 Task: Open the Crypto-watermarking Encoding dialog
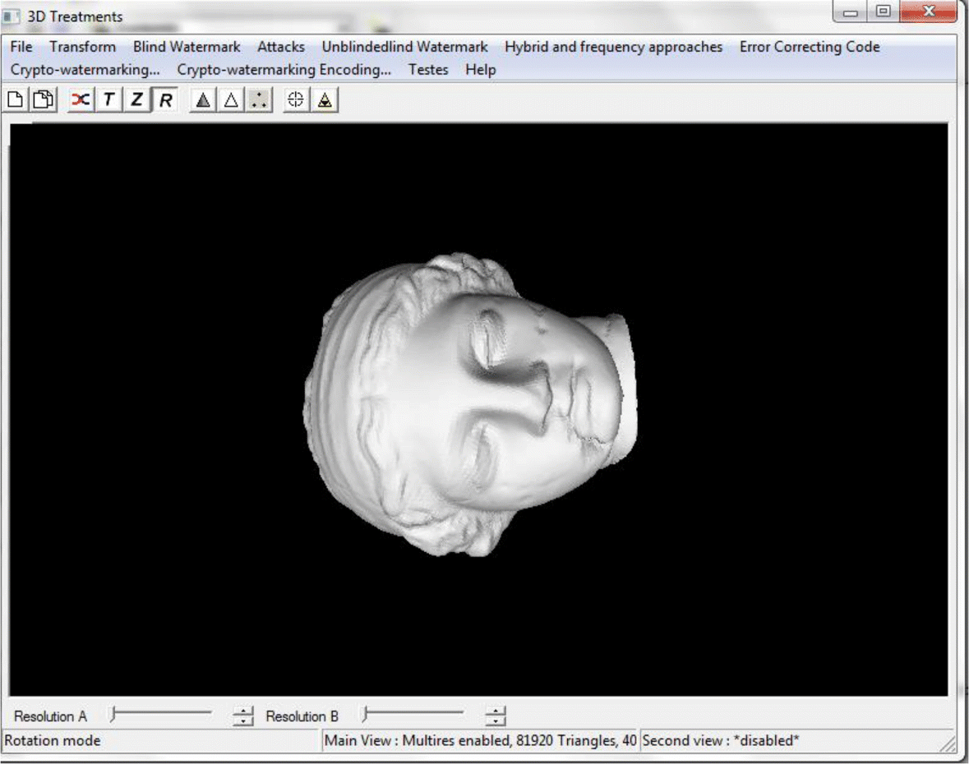(284, 70)
